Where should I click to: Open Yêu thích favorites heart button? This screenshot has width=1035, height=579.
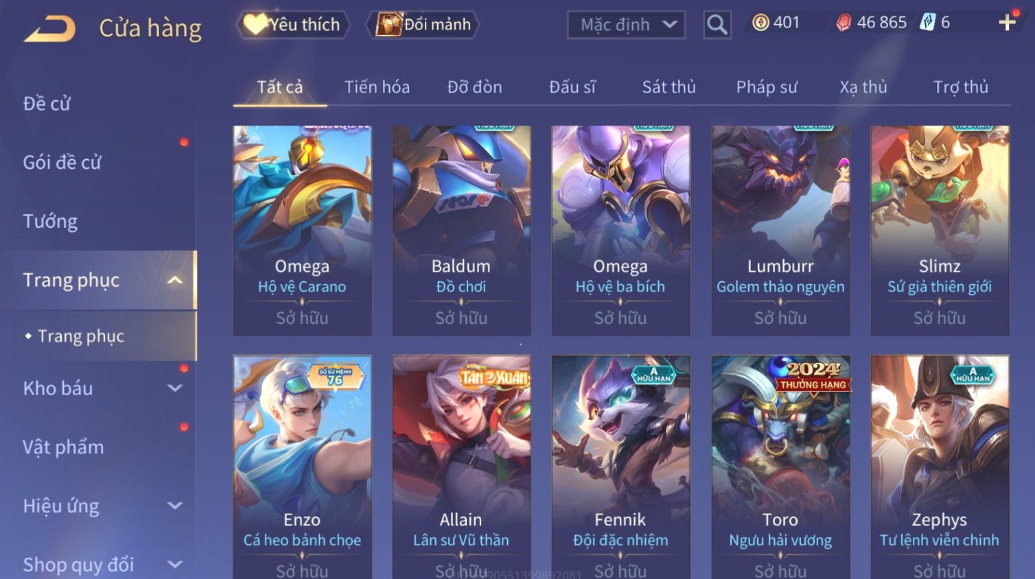coord(293,25)
